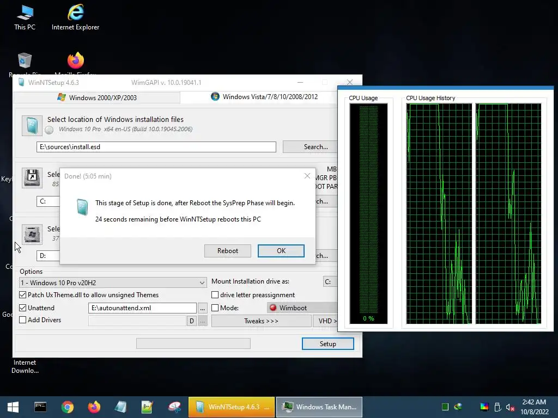Open Internet Explorer desktop icon
Image resolution: width=558 pixels, height=418 pixels.
(x=75, y=18)
